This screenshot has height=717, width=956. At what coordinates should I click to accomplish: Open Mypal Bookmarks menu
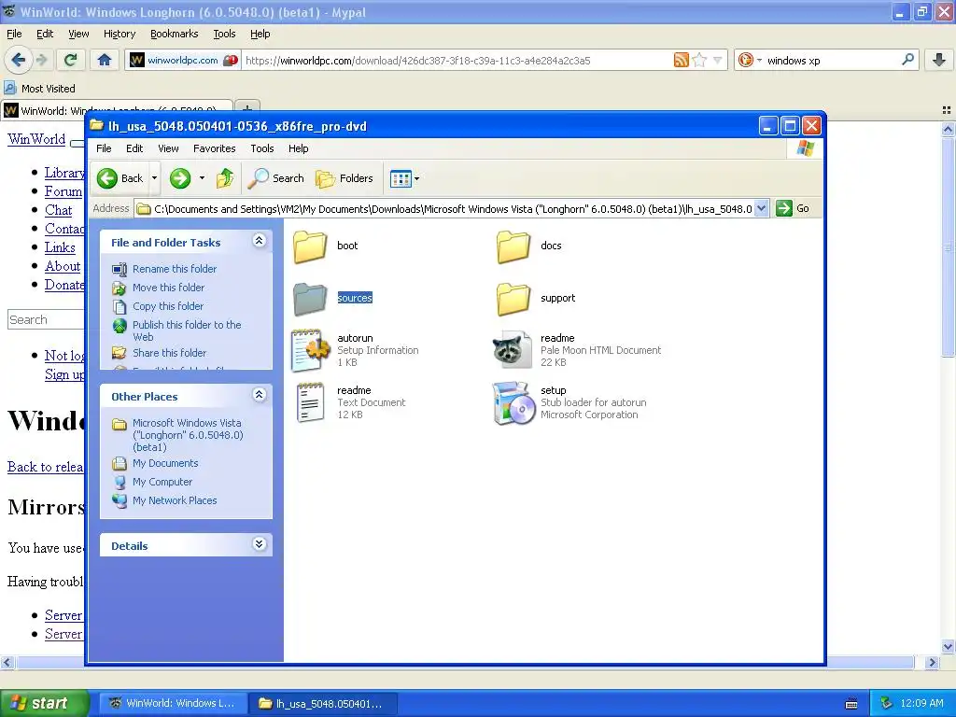click(174, 34)
